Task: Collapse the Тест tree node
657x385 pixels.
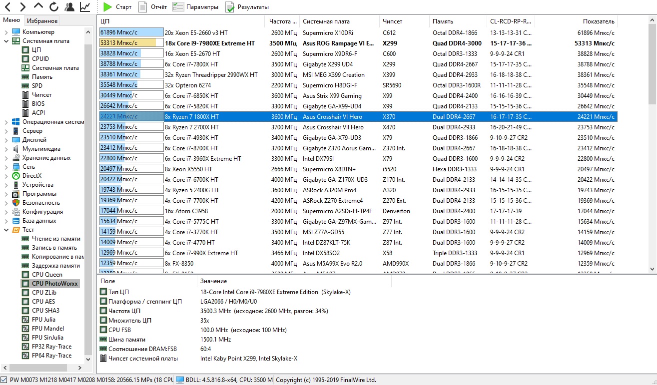Action: click(5, 230)
